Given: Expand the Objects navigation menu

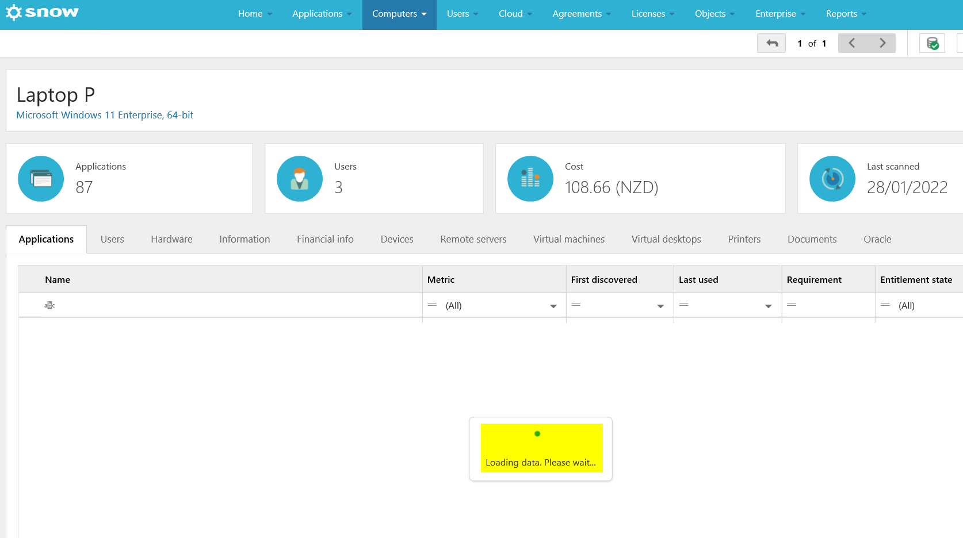Looking at the screenshot, I should click(x=715, y=14).
